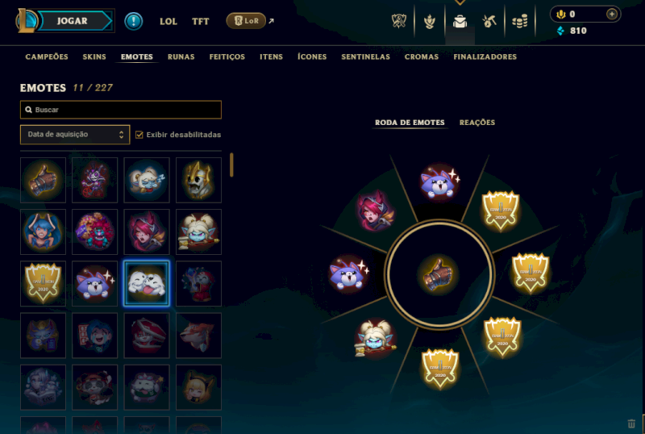This screenshot has width=645, height=434.
Task: Click the center thumbs-up slot in emote wheel
Action: tap(439, 274)
